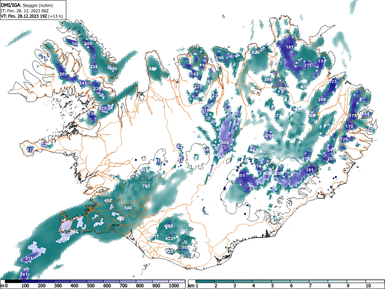385x289 pixels.
Task: Click visibility value 311 on the map
Action: (29, 258)
